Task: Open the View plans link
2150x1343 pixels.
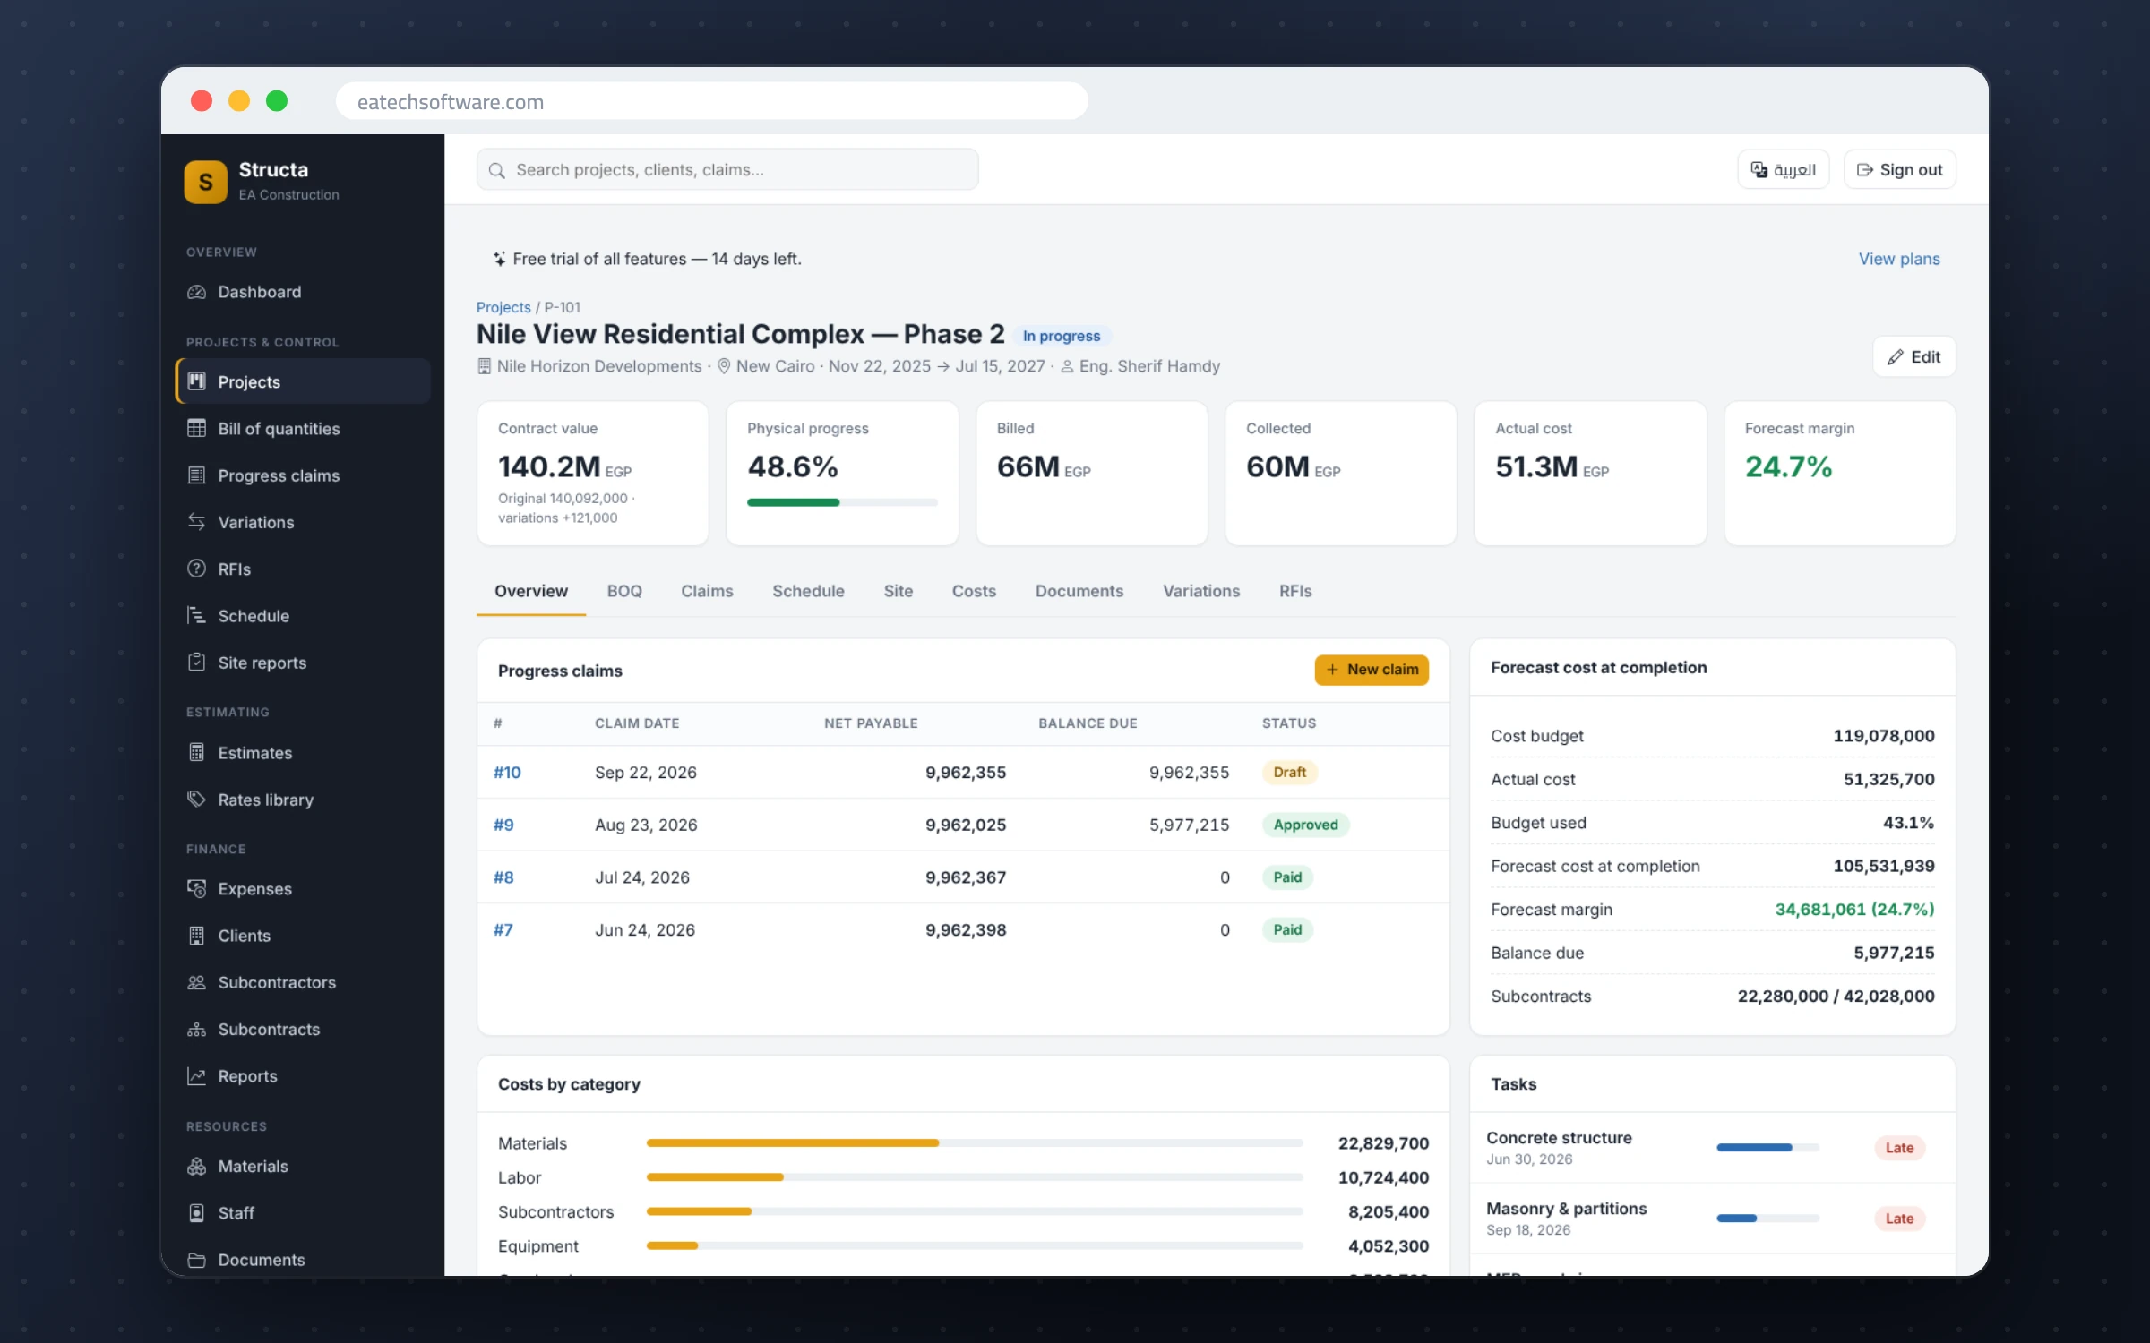Action: tap(1899, 259)
